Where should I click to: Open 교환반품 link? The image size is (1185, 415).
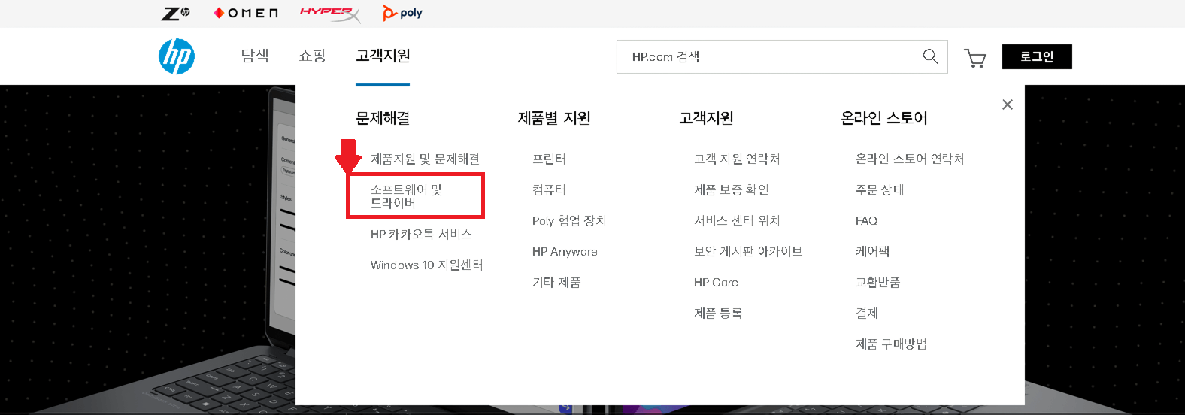click(x=877, y=282)
